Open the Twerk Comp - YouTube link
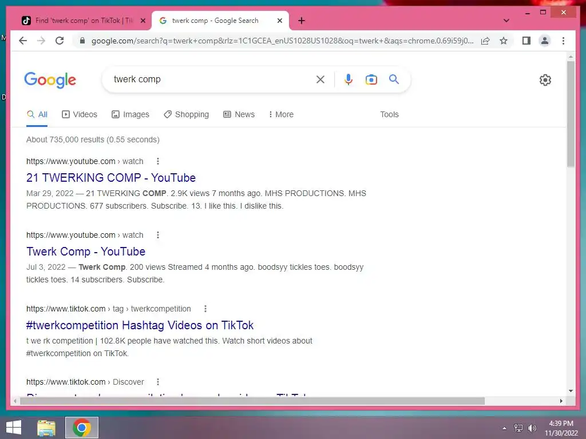The height and width of the screenshot is (439, 586). tap(86, 252)
